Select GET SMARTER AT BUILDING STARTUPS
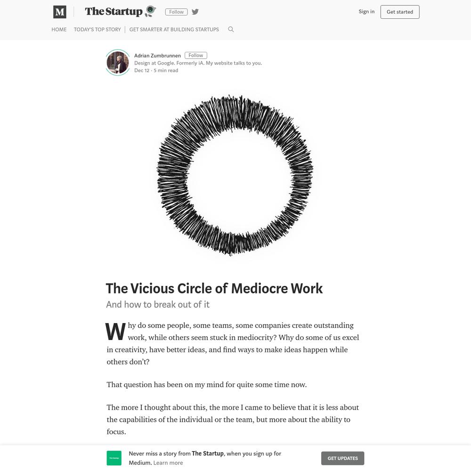This screenshot has height=471, width=471. pyautogui.click(x=174, y=29)
